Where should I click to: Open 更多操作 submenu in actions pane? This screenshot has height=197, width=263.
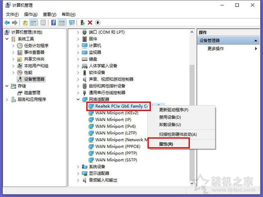click(215, 49)
